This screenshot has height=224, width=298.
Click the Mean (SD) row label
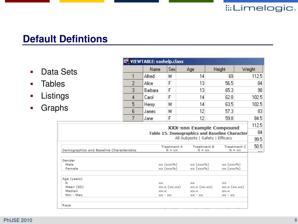(x=74, y=187)
